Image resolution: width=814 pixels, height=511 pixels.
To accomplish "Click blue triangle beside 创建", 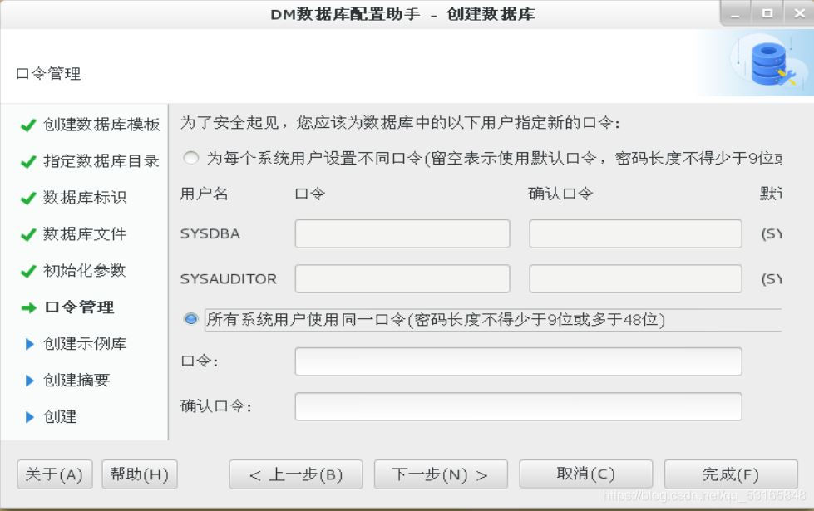I will coord(30,417).
